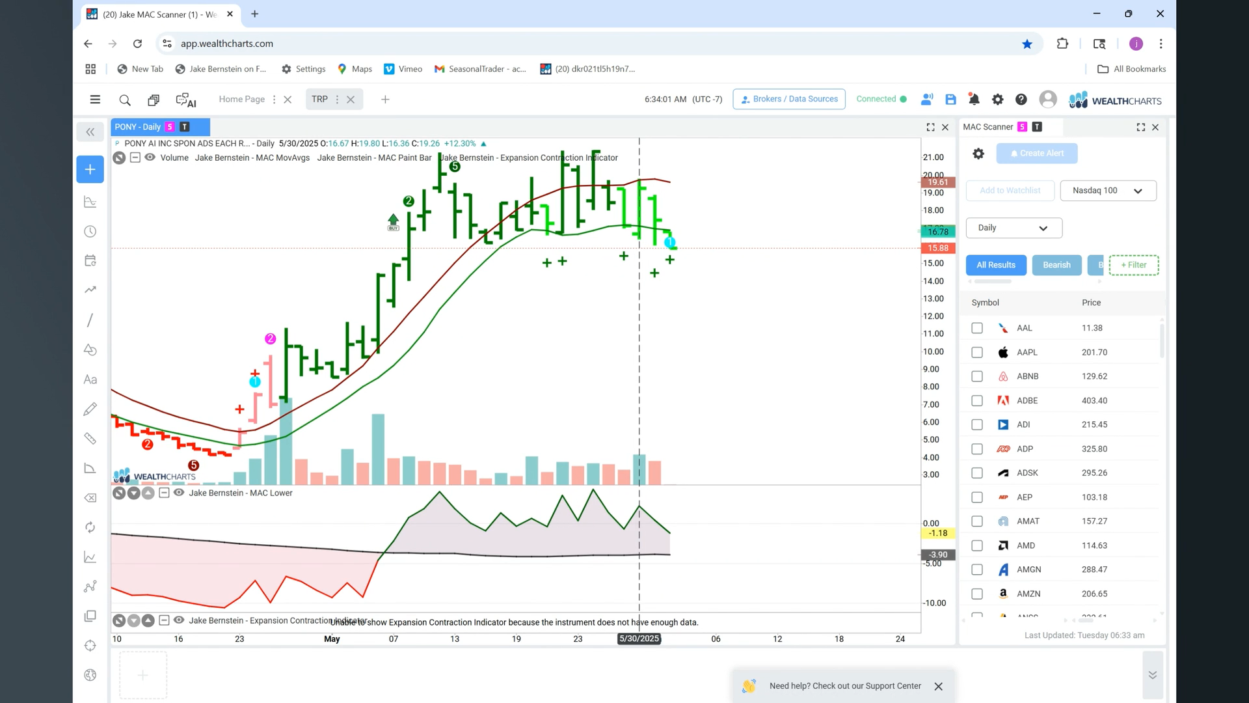
Task: Collapse the left toolbar with double chevron
Action: tap(90, 132)
